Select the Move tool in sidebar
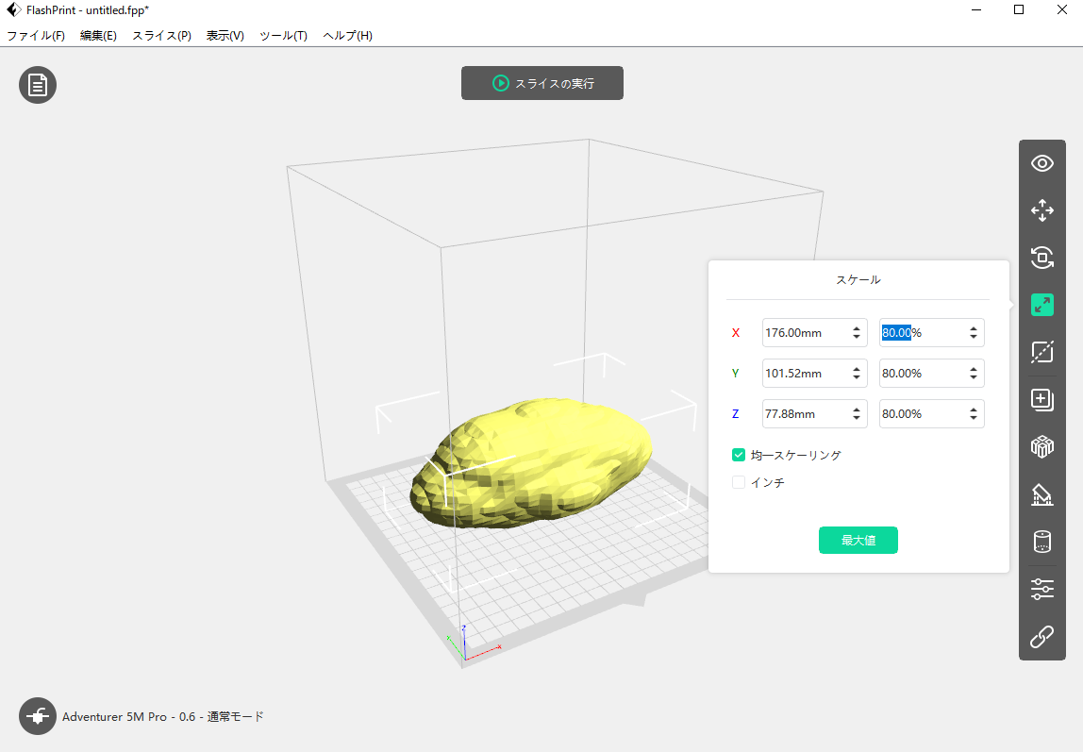Image resolution: width=1083 pixels, height=752 pixels. (1041, 209)
